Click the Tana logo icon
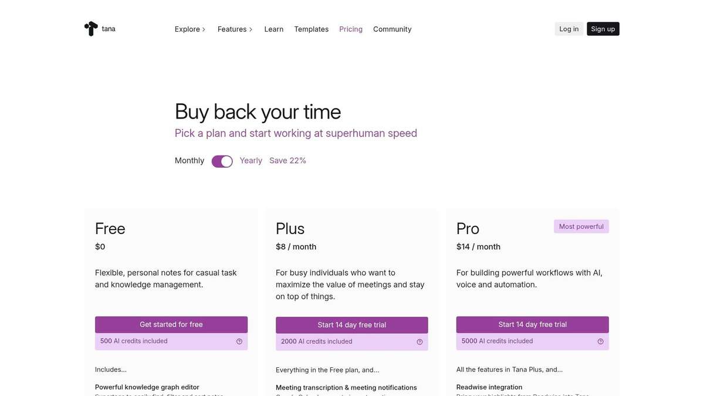The width and height of the screenshot is (704, 396). pyautogui.click(x=91, y=29)
